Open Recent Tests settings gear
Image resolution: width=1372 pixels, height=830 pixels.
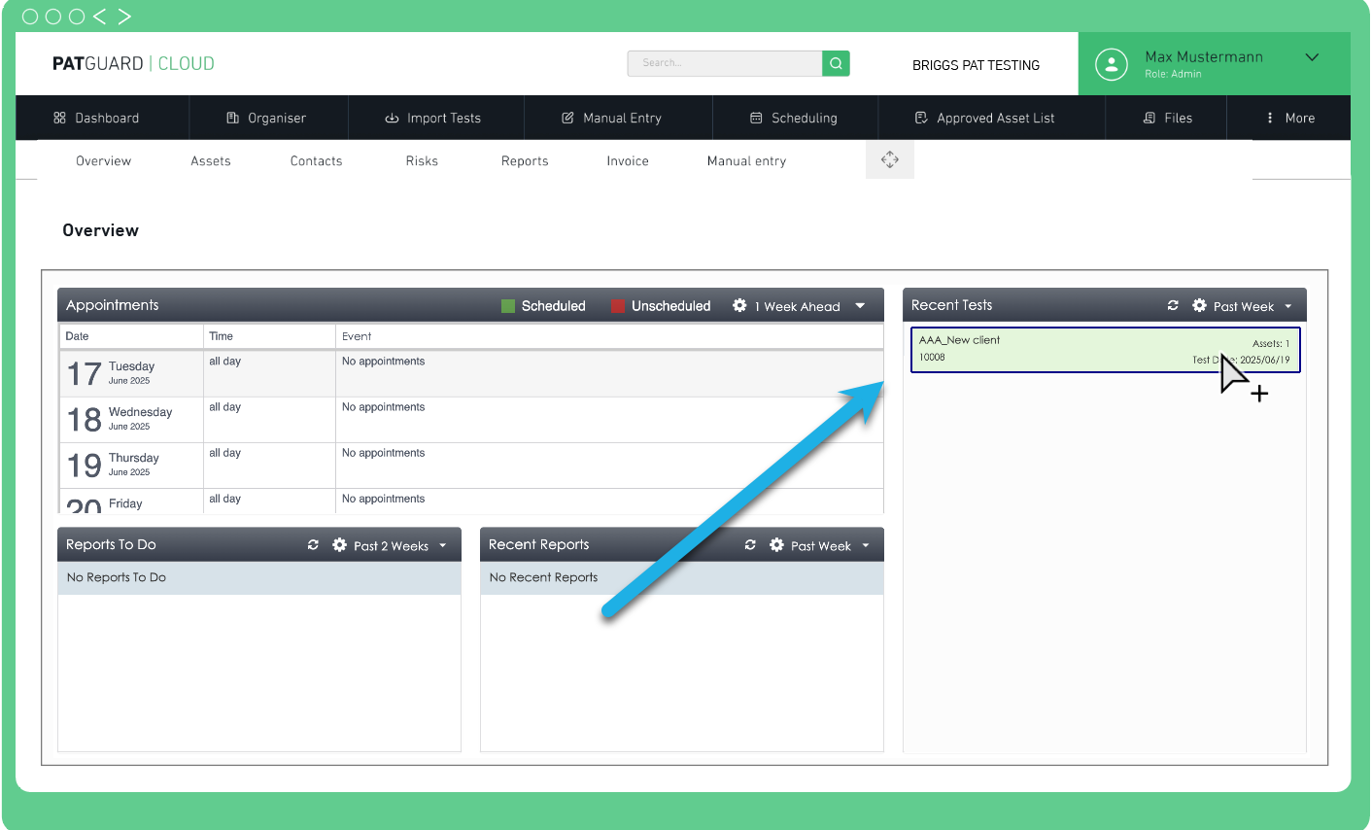click(1200, 305)
